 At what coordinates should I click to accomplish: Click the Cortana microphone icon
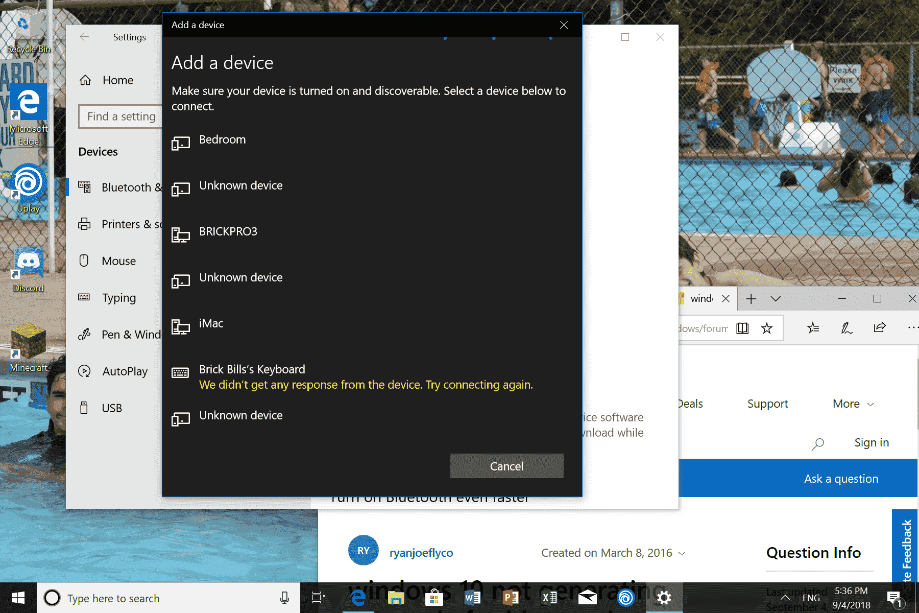click(284, 598)
